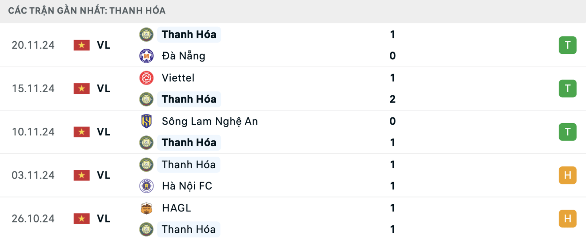The image size is (586, 240).
Task: Click the Đà Nẵng club crest
Action: pyautogui.click(x=146, y=56)
